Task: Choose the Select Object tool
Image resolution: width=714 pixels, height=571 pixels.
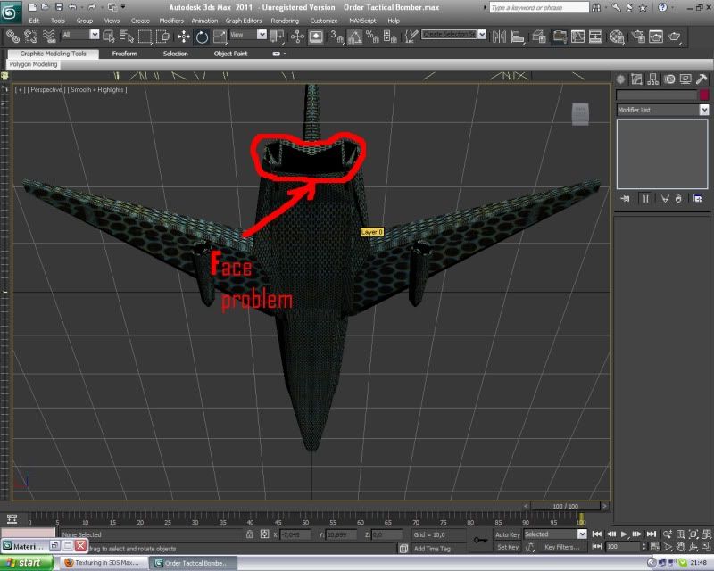Action: pos(109,37)
